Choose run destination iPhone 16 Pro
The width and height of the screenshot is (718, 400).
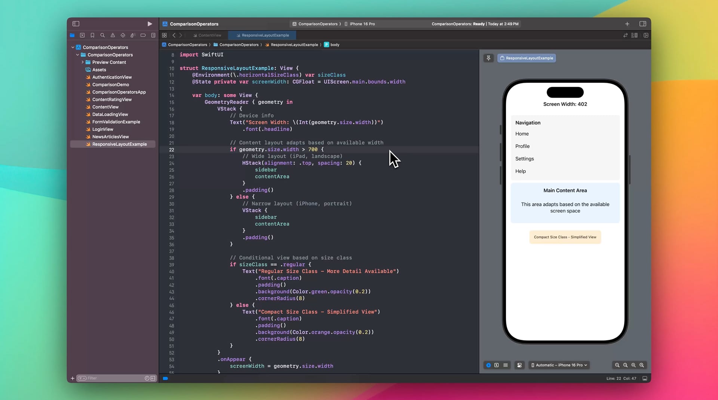click(360, 24)
